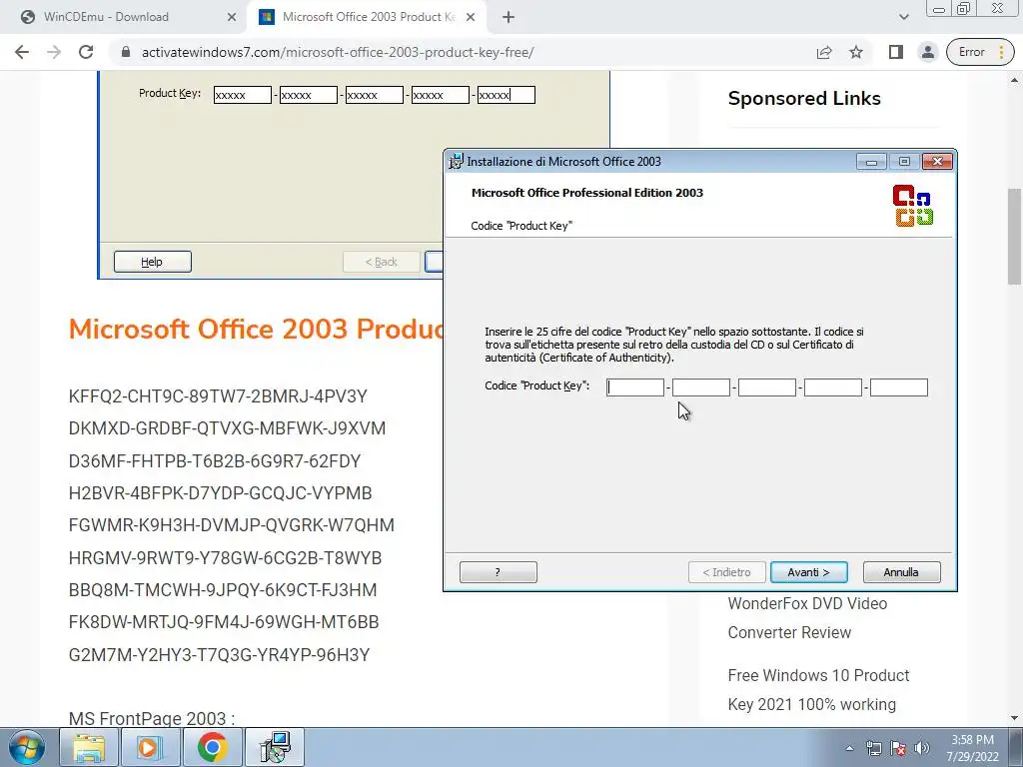Share this page using the share icon

[x=824, y=52]
